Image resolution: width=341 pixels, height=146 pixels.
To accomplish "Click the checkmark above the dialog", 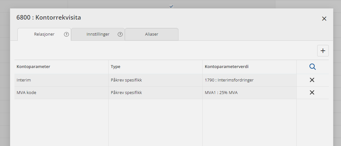I will click(x=171, y=6).
